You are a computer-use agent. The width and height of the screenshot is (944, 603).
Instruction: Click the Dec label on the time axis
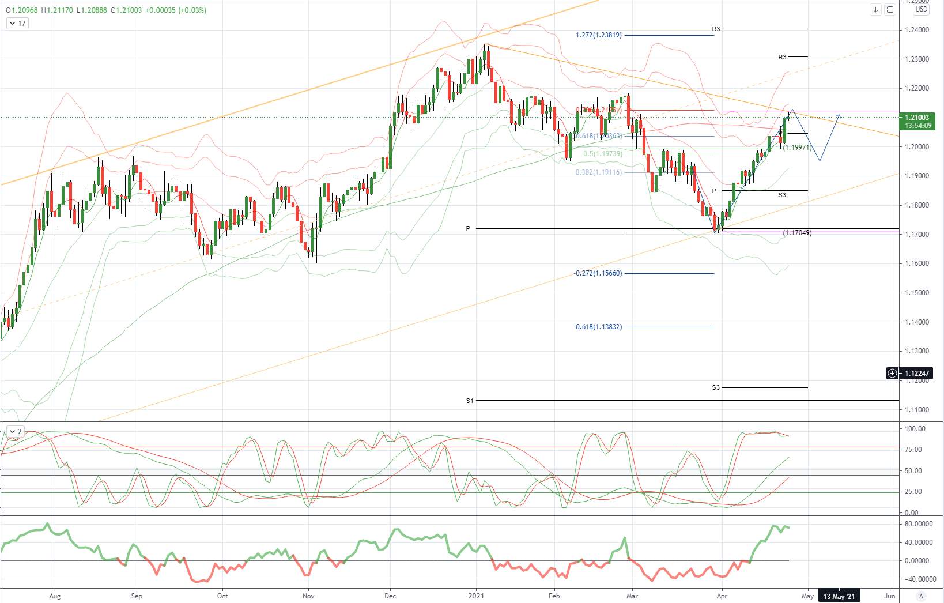point(390,596)
